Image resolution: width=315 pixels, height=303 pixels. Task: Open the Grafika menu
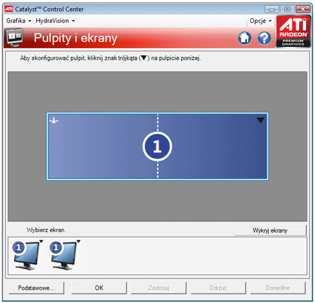coord(19,21)
